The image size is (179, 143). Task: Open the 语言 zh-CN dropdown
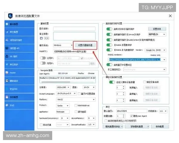pos(89,87)
